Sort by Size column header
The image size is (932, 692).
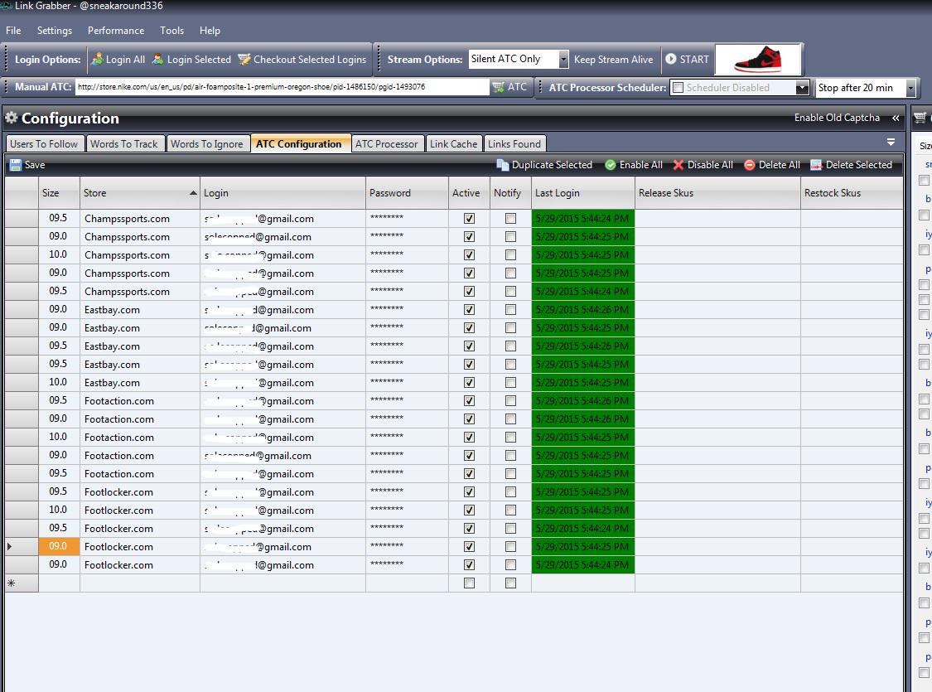[59, 192]
